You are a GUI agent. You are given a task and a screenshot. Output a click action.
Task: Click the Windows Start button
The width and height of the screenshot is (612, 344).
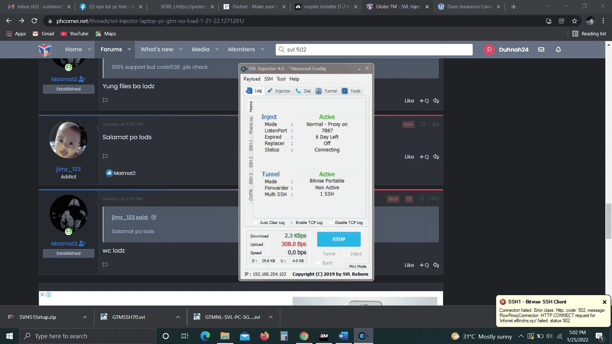(9, 336)
